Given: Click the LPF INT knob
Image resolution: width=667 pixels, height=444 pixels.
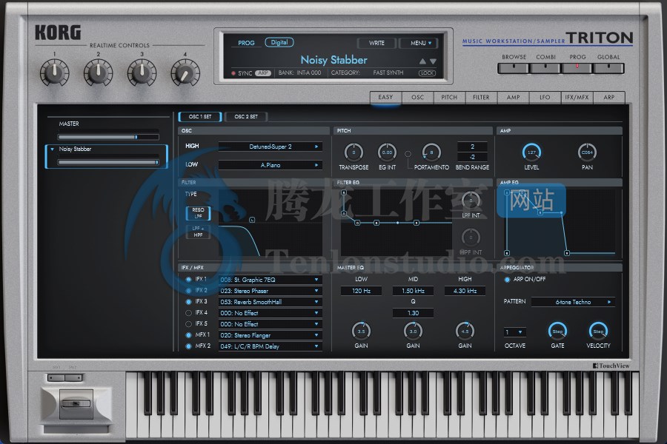Looking at the screenshot, I should click(471, 200).
